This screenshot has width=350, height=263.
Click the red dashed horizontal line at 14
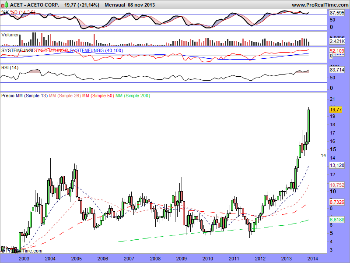coord(163,158)
